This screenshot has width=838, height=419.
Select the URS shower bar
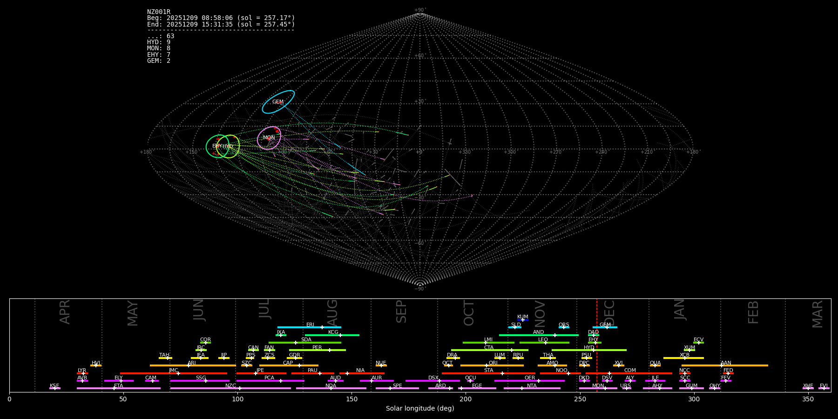[x=627, y=388]
